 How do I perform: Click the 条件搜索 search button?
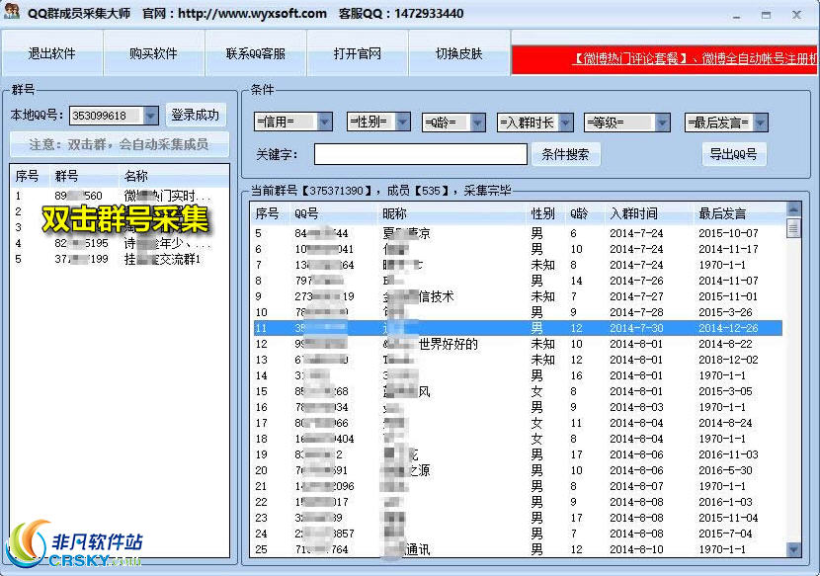click(565, 154)
